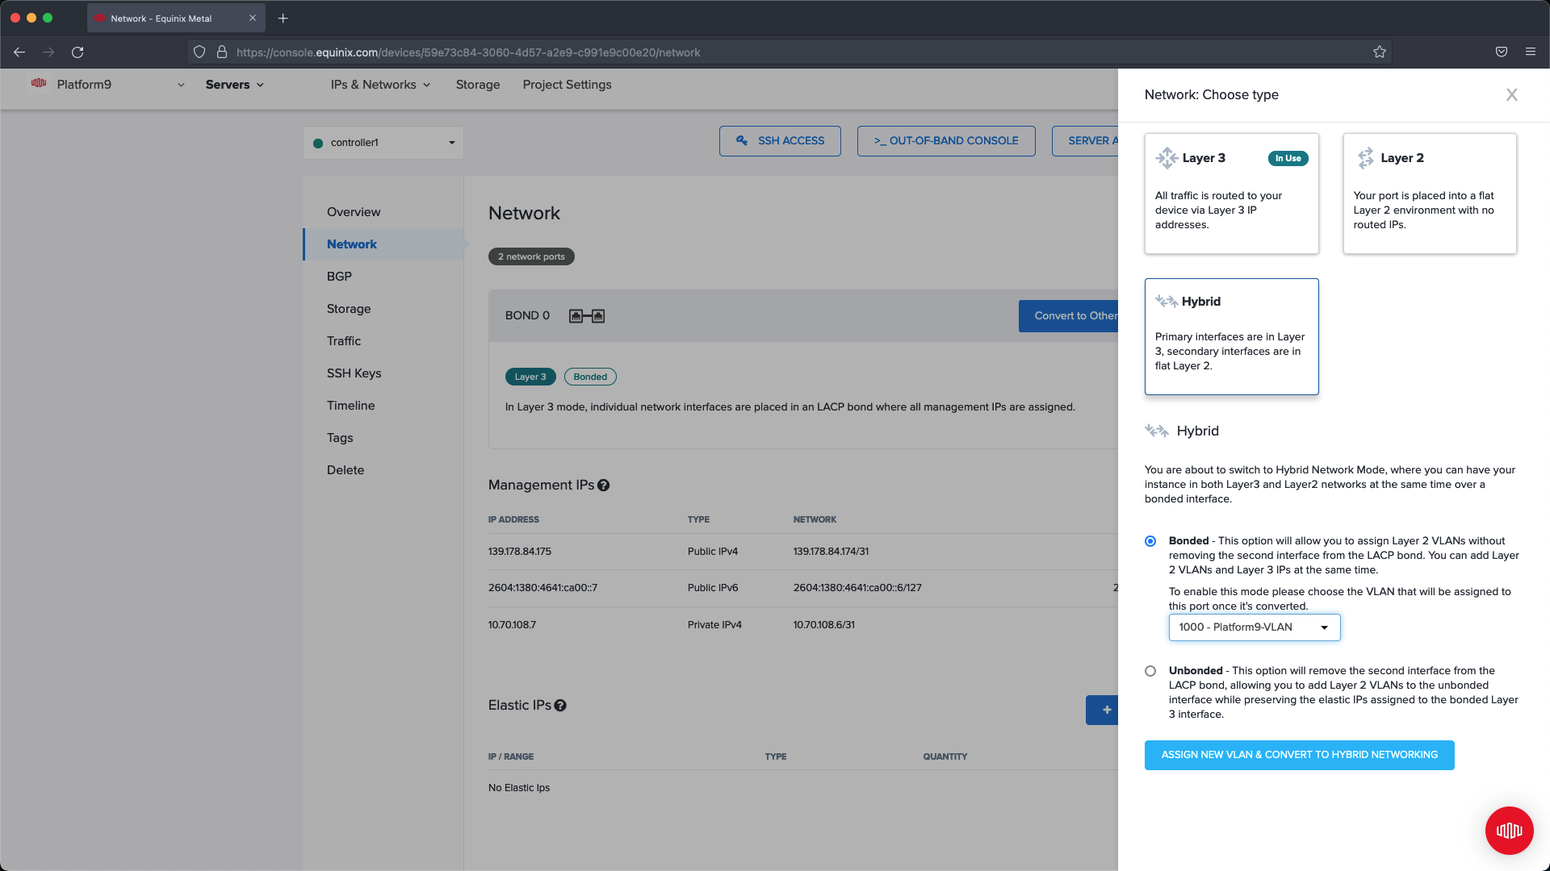
Task: Choose the Layer 3 network type card
Action: (x=1231, y=194)
